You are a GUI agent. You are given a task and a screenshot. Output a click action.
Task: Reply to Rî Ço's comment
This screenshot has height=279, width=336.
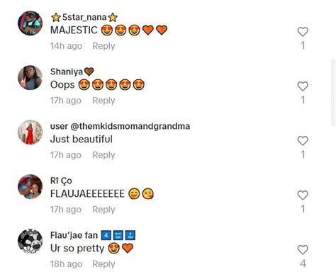point(103,210)
